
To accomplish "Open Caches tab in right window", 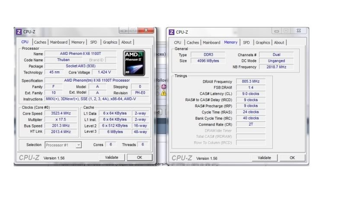I will pyautogui.click(x=192, y=42).
